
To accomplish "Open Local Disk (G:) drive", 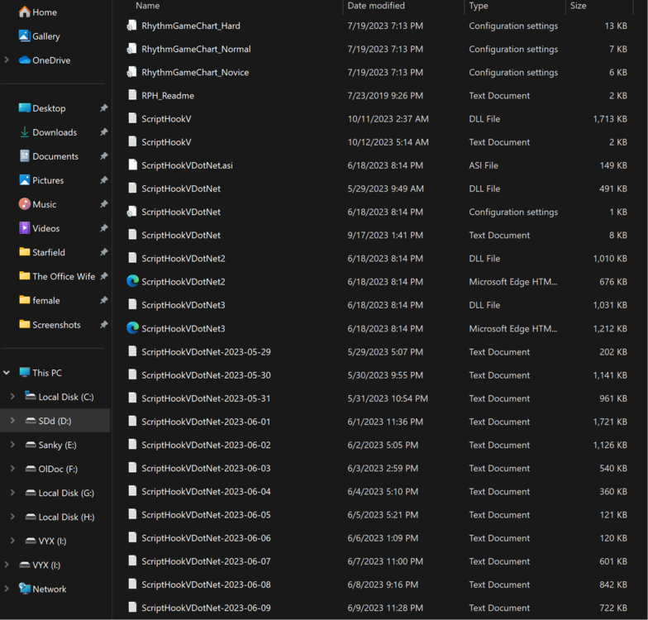I will click(60, 493).
